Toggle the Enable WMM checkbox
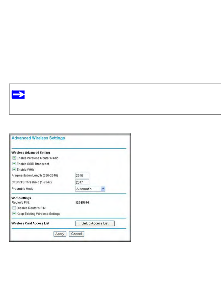 pos(14,169)
